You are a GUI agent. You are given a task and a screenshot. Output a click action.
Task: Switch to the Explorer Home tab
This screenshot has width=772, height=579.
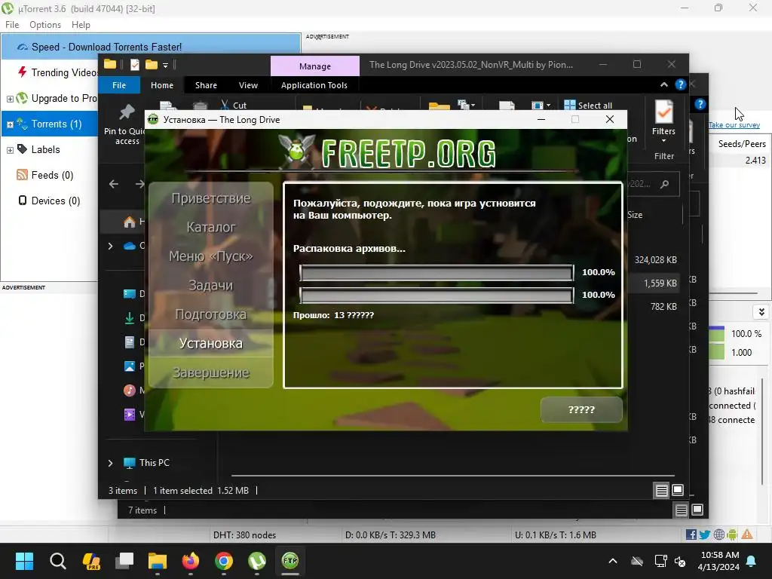[162, 84]
